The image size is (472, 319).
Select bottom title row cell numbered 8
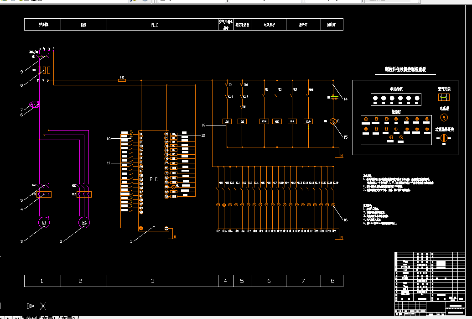pos(332,281)
